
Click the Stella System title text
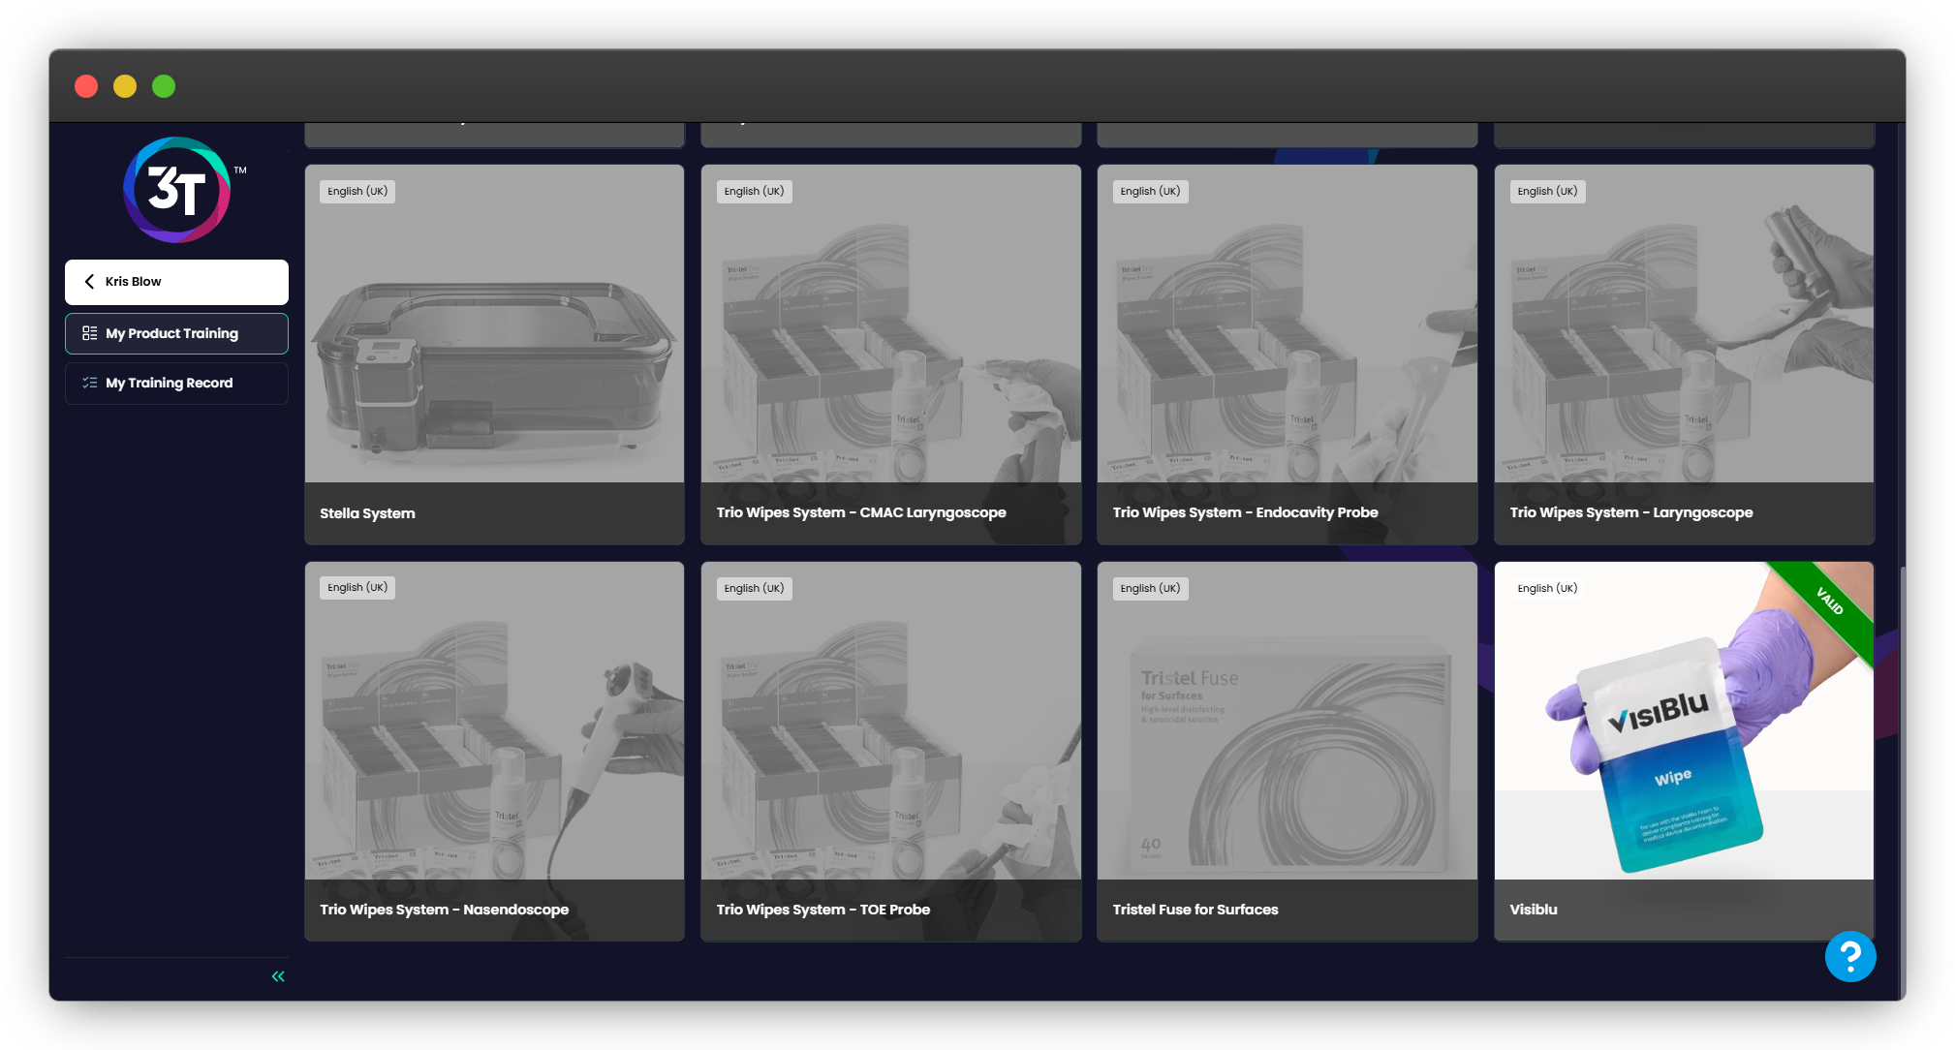pos(367,513)
